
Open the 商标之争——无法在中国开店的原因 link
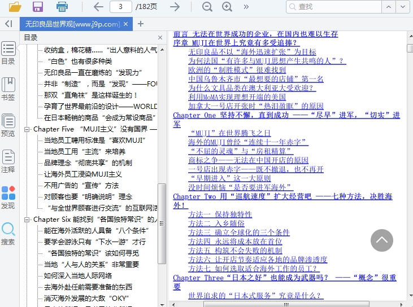[248, 160]
